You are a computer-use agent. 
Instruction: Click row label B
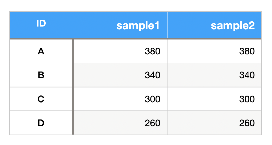(x=41, y=75)
